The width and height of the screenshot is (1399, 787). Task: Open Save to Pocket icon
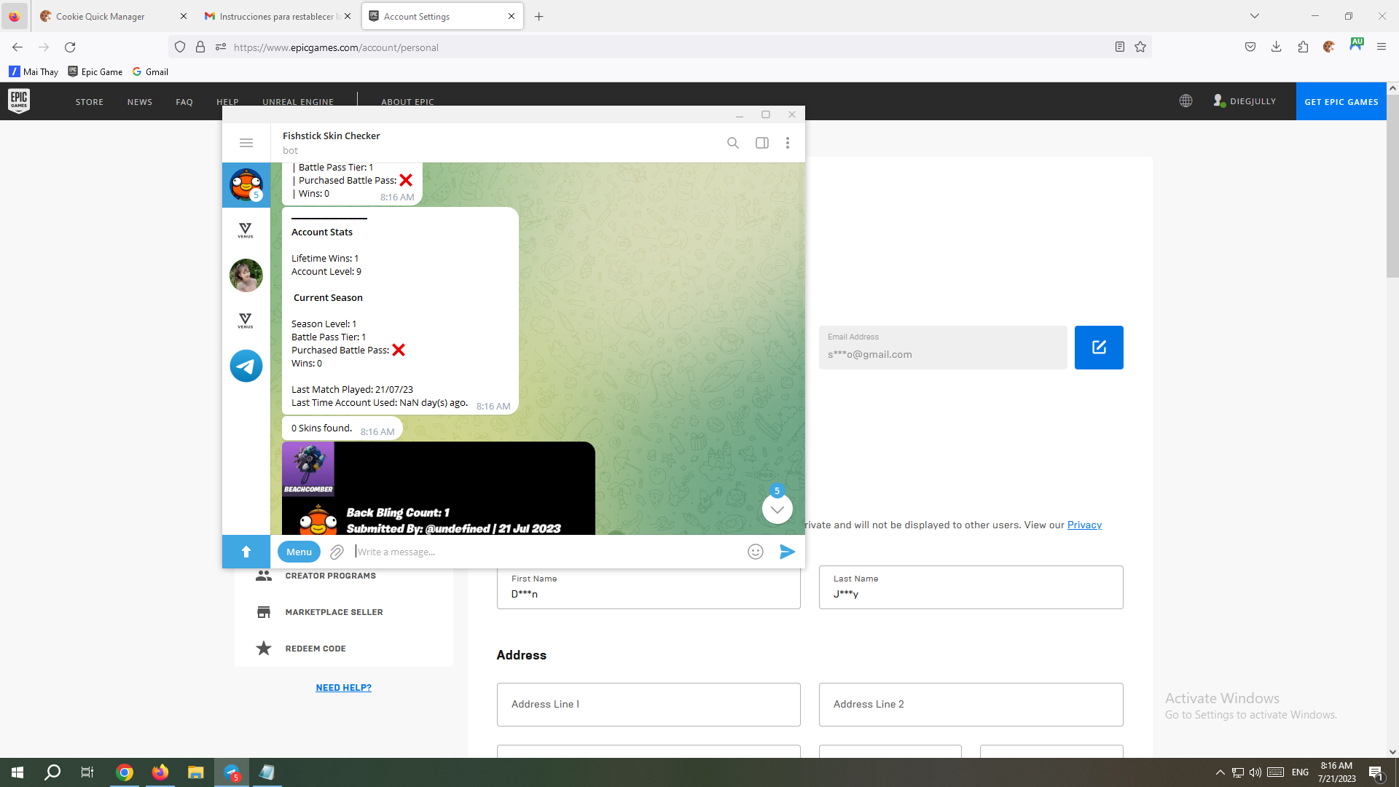[1250, 47]
